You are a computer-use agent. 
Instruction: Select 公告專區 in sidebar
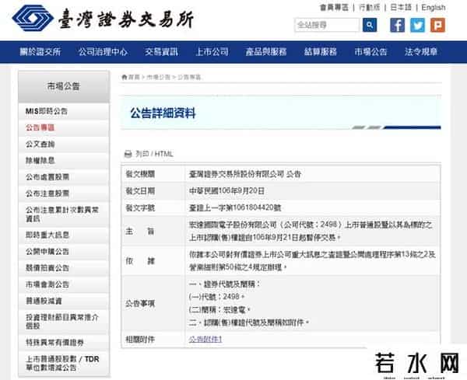pyautogui.click(x=64, y=128)
